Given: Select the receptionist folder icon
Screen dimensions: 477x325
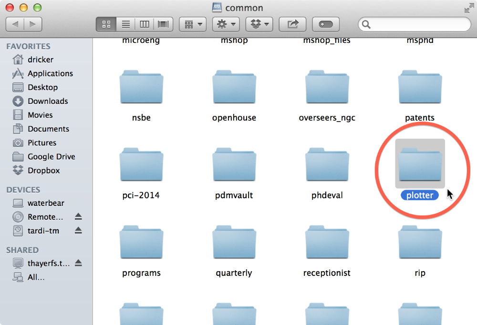Looking at the screenshot, I should tap(327, 242).
